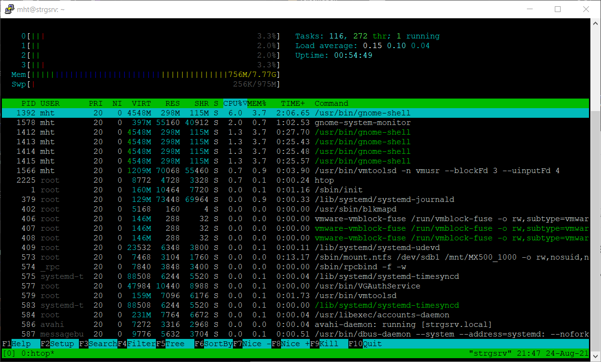Select the systemd-journald process row

point(295,200)
